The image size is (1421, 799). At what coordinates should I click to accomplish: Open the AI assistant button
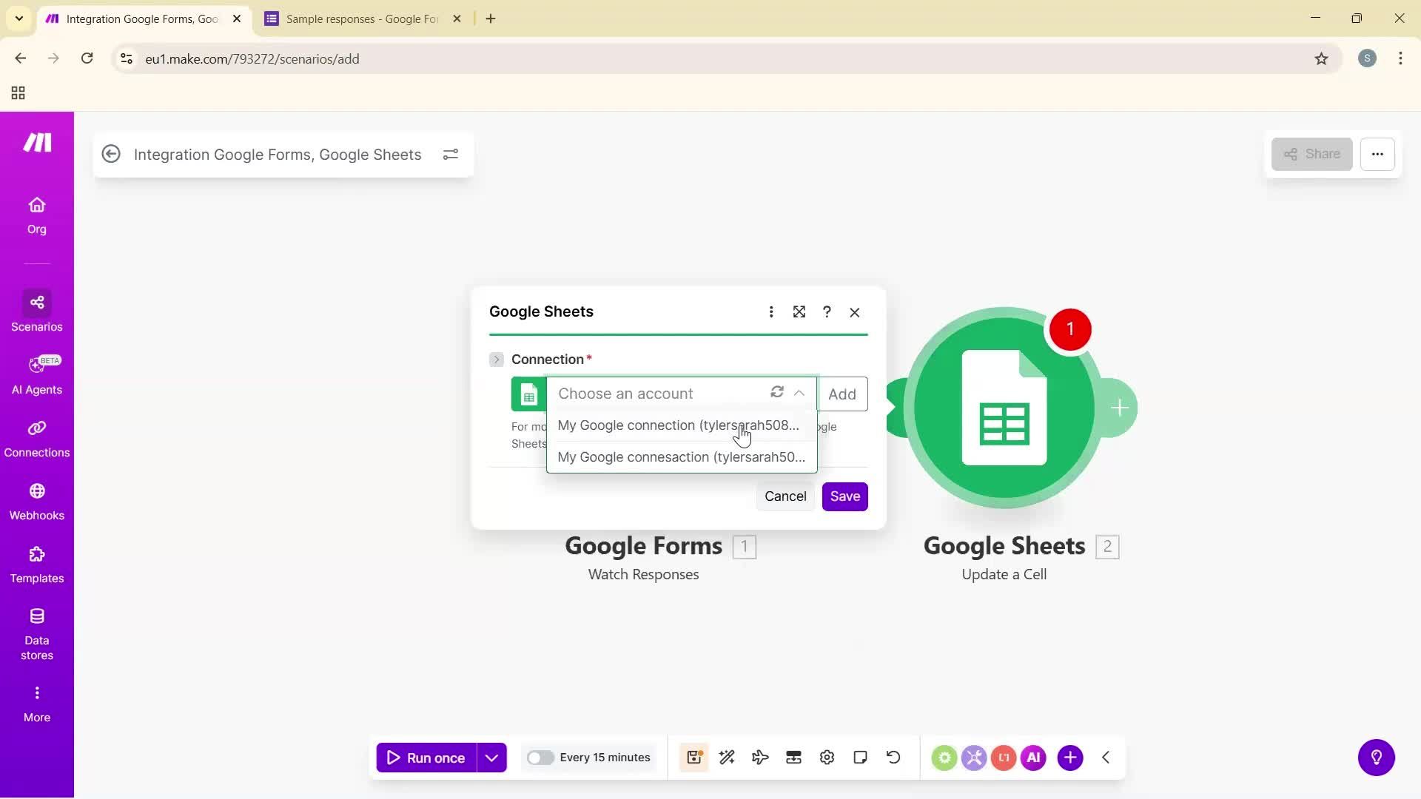pos(1376,757)
